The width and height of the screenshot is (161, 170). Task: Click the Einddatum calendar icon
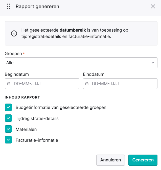pos(87,84)
